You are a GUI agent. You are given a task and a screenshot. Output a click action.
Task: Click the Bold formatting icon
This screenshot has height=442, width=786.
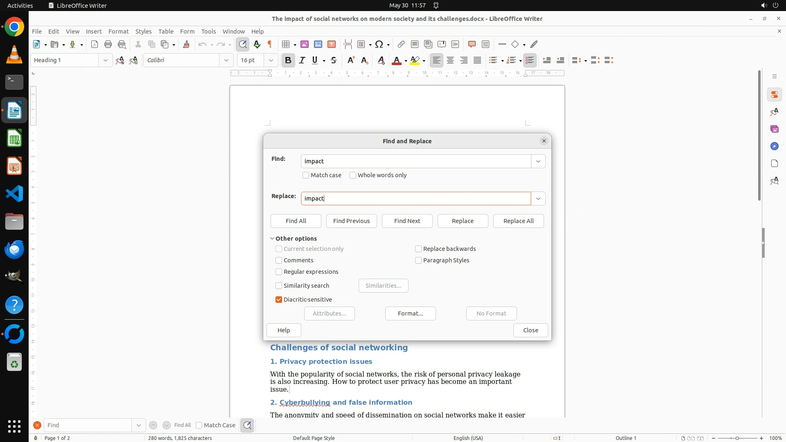coord(288,60)
